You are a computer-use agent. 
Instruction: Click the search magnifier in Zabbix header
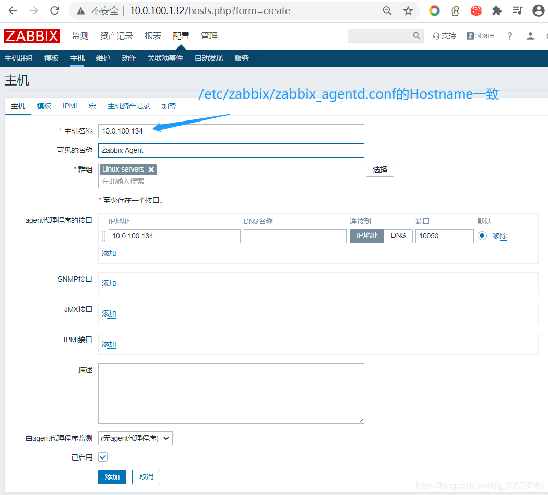click(x=416, y=35)
